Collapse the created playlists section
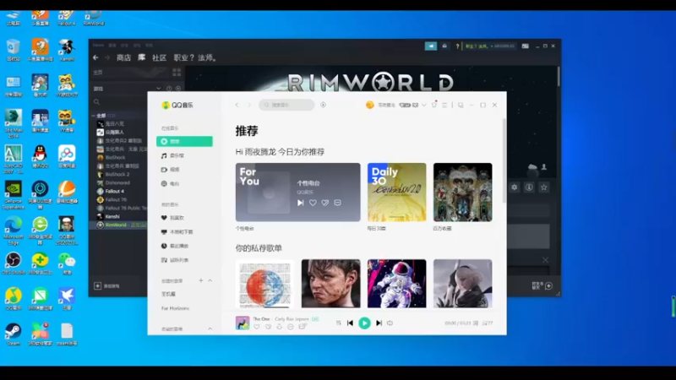The image size is (676, 380). [210, 280]
